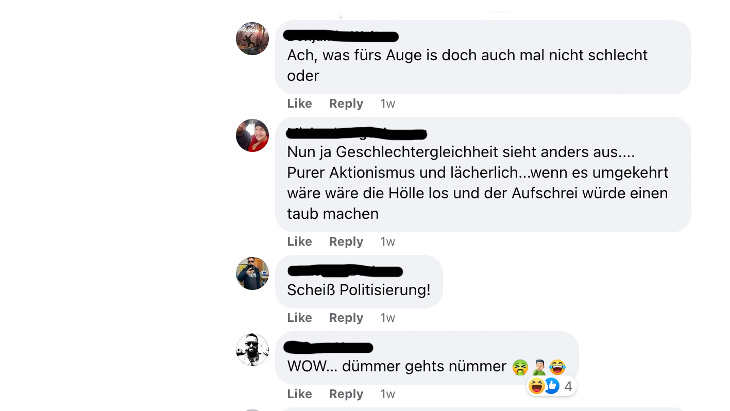Click redacted author name above "Scheiß Politisierung!"
Screen dimensions: 730x411
pyautogui.click(x=345, y=271)
